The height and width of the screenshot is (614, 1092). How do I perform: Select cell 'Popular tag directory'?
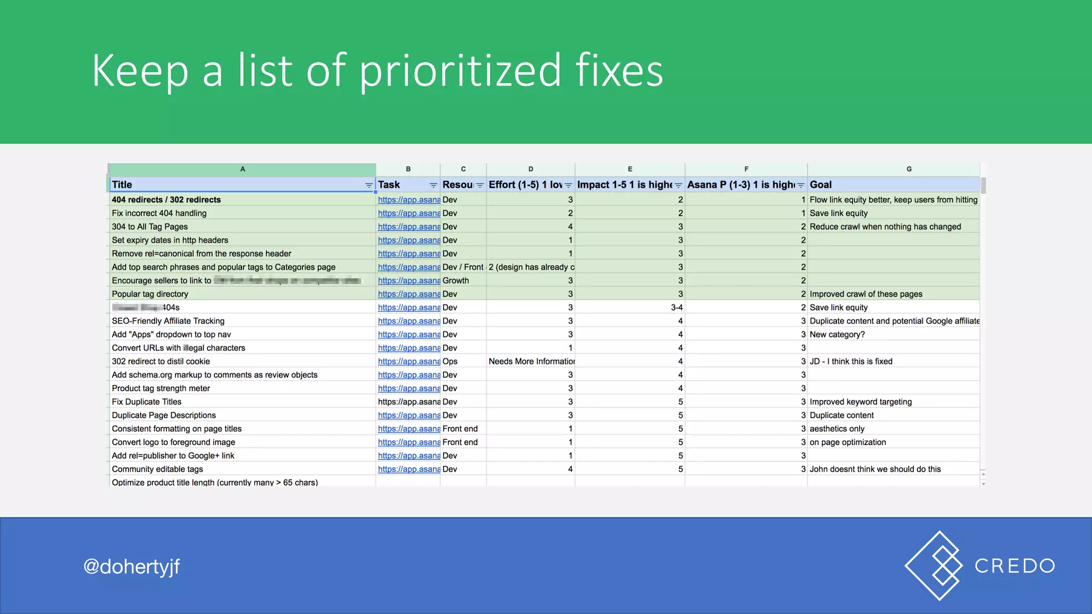(x=243, y=294)
